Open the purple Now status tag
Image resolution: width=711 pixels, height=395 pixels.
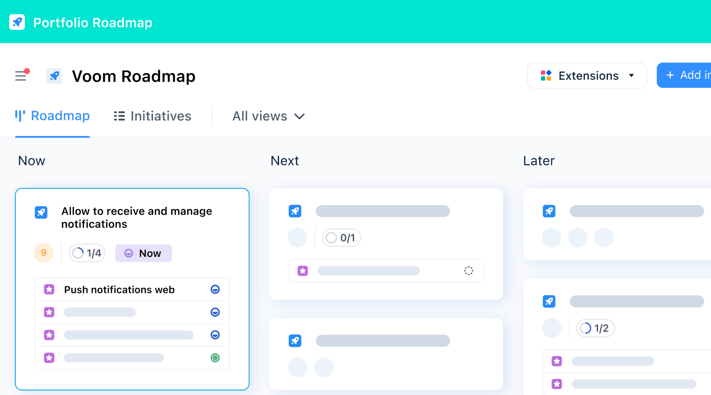tap(143, 253)
